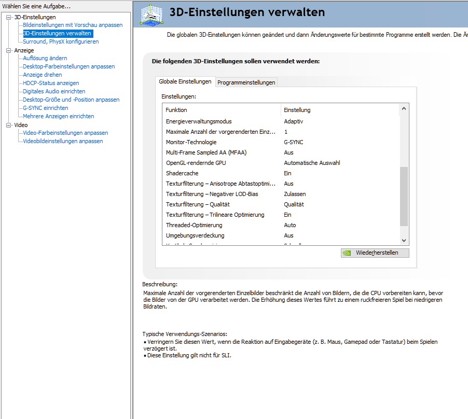Screen dimensions: 468x419
Task: Open G-SYNC einrichten
Action: (x=46, y=108)
